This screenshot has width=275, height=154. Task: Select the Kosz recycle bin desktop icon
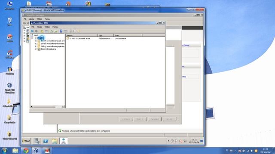[10, 22]
